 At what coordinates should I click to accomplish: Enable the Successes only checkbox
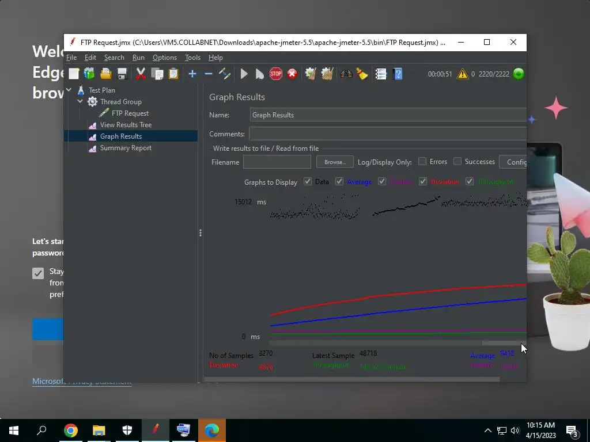(x=457, y=161)
